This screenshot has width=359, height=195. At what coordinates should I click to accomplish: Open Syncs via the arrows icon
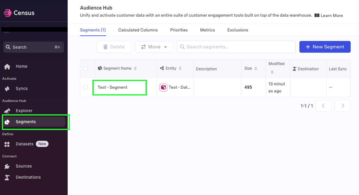pos(7,89)
